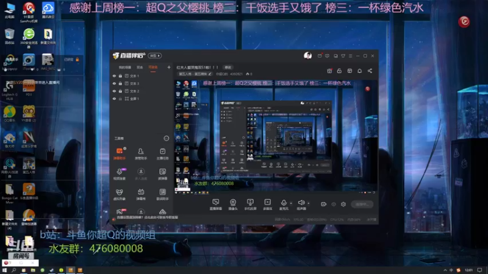488x274 pixels.
Task: Open the 虚拟形象 virtual avatar tool
Action: [120, 194]
